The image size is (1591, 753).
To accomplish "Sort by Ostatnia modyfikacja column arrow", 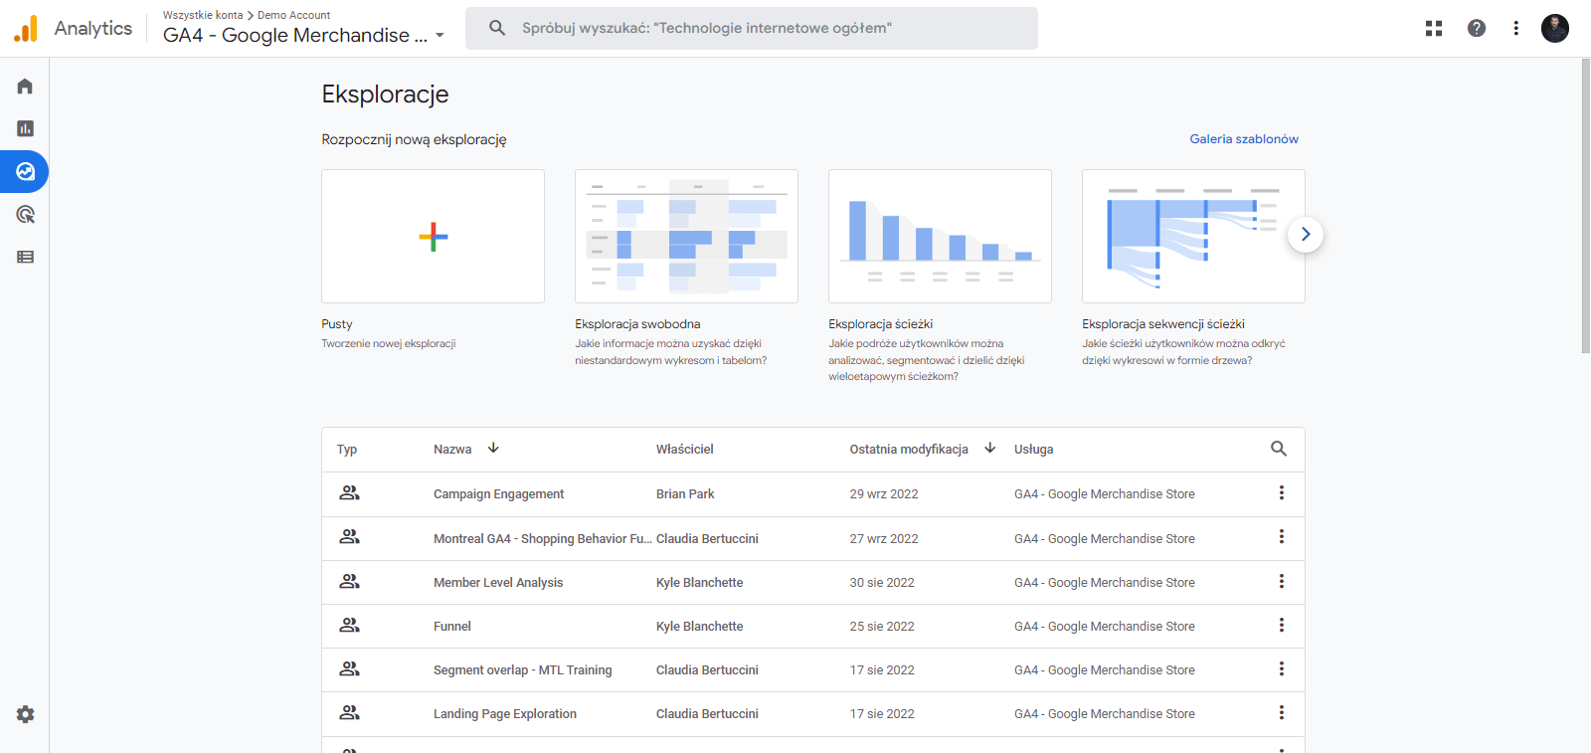I will (989, 449).
